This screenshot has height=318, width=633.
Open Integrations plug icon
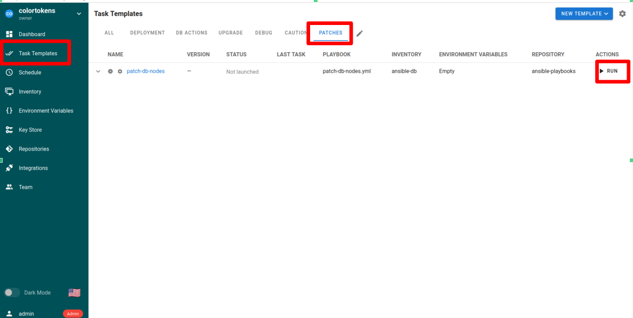(9, 168)
